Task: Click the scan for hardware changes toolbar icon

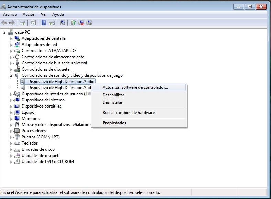Action: [x=63, y=23]
